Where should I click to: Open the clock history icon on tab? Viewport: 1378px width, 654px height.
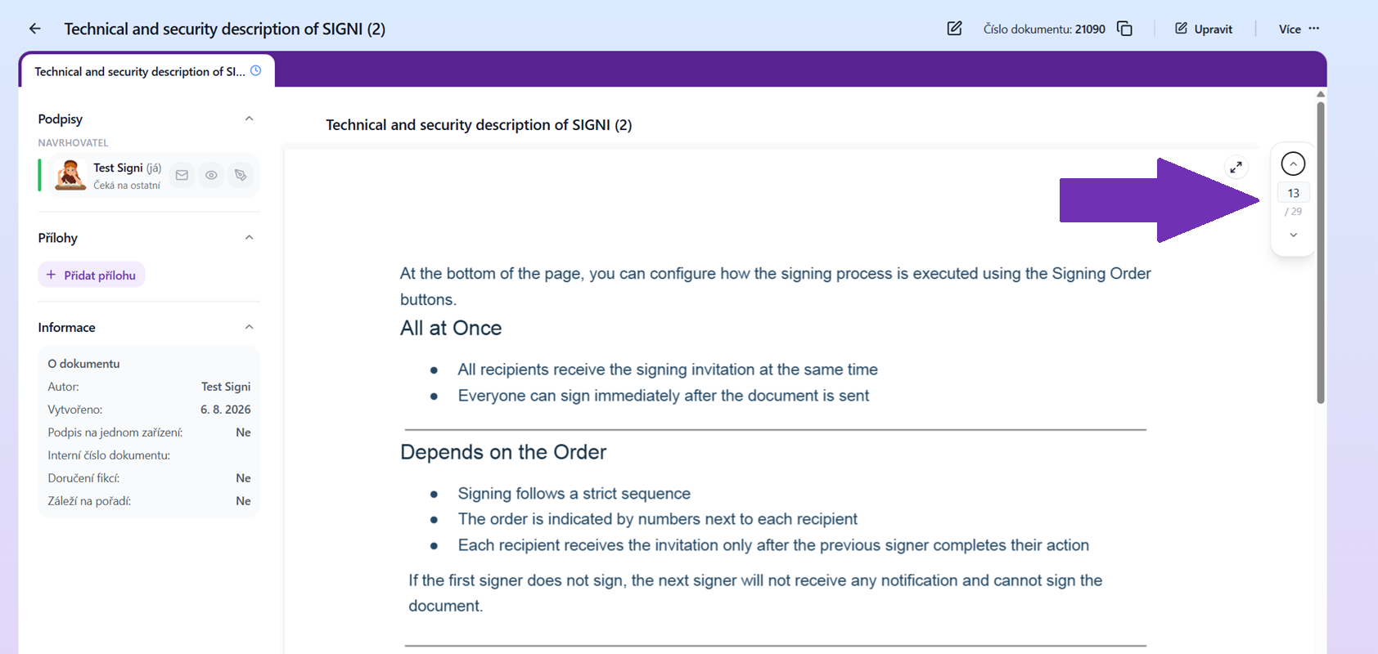pos(256,71)
